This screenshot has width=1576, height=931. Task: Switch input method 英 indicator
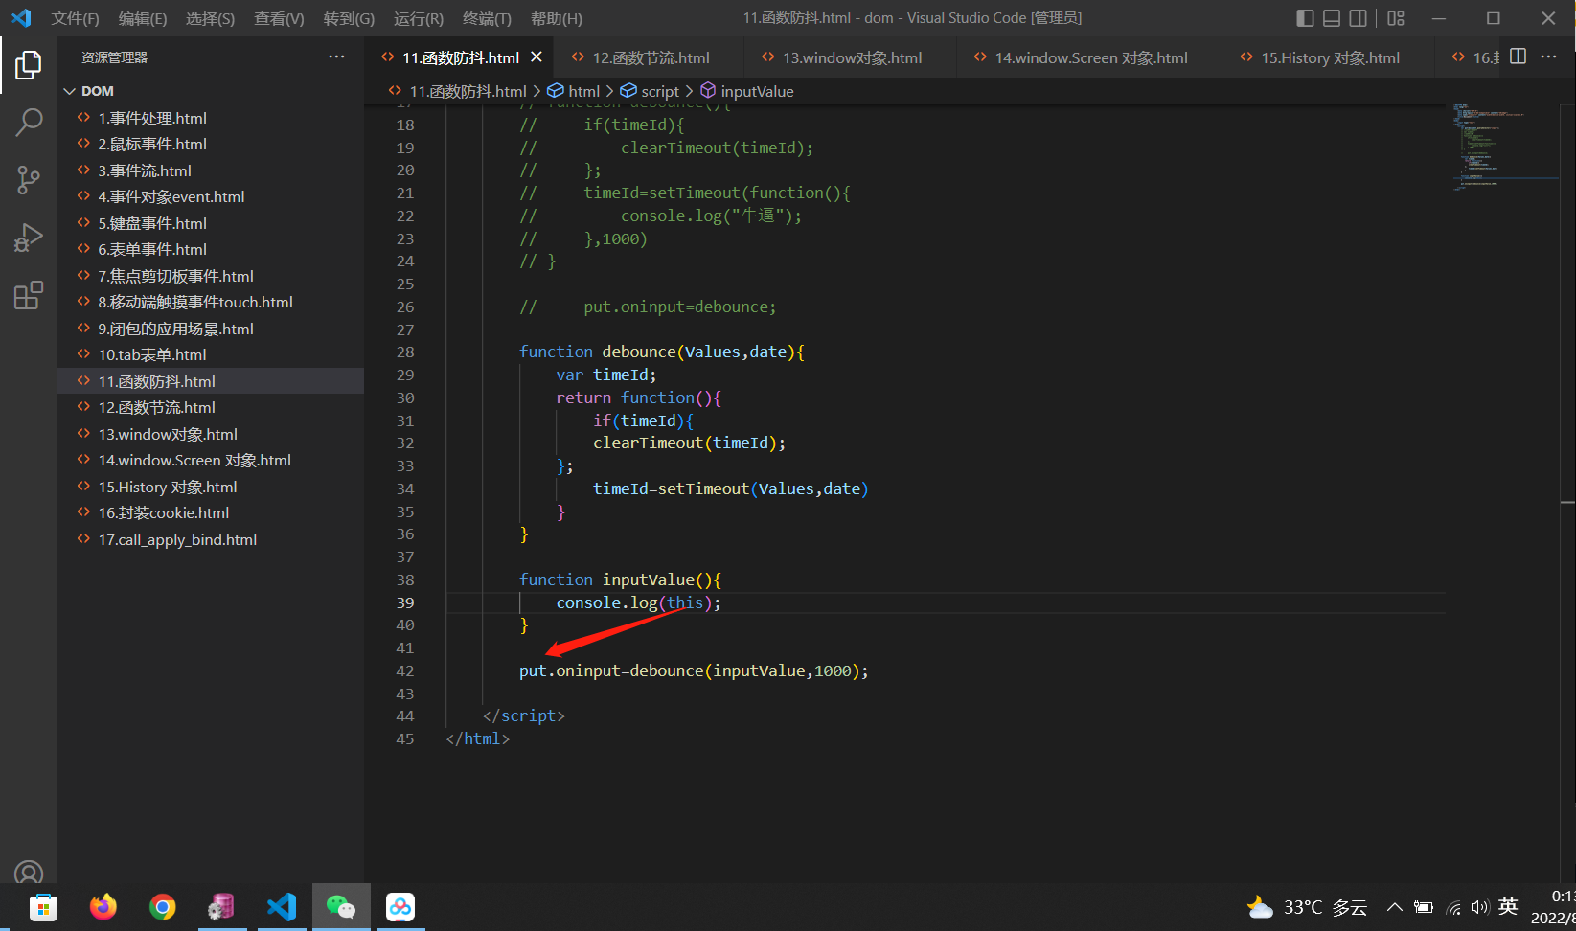coord(1508,906)
